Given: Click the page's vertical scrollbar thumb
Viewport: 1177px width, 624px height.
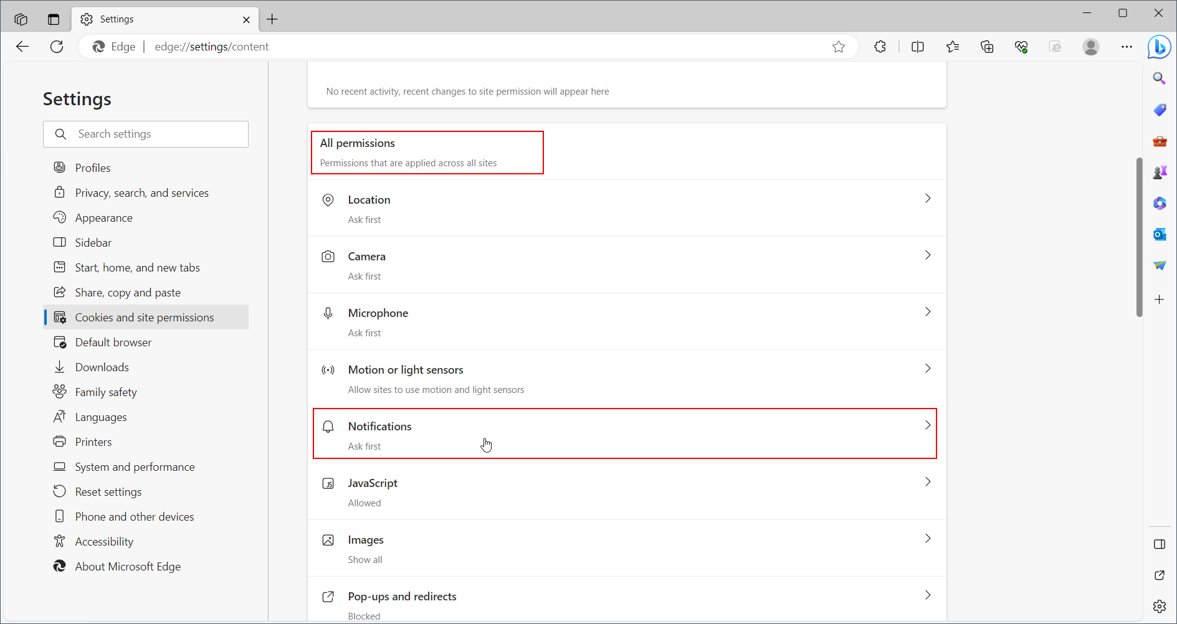Looking at the screenshot, I should (x=1139, y=237).
